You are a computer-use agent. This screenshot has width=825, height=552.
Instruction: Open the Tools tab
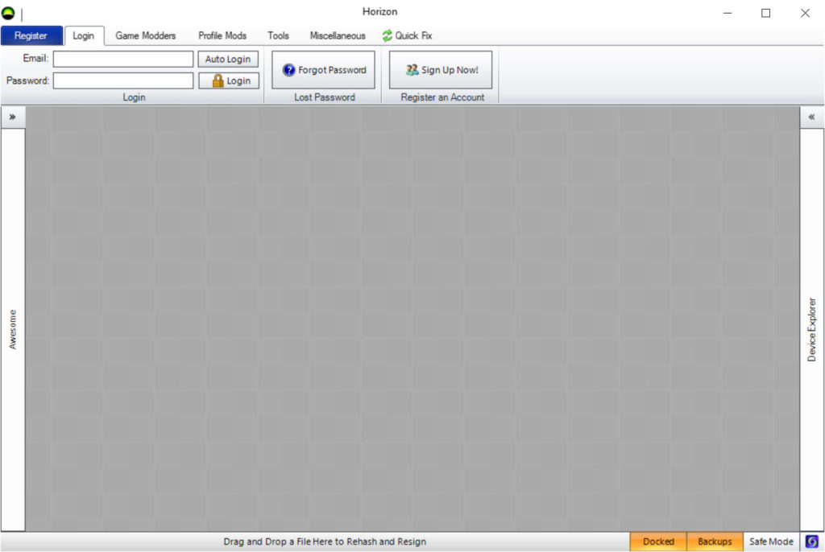278,35
